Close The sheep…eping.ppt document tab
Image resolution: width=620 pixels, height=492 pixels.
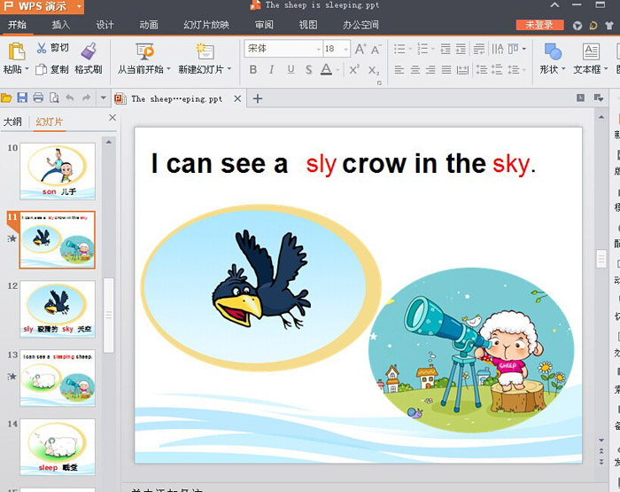pyautogui.click(x=237, y=98)
